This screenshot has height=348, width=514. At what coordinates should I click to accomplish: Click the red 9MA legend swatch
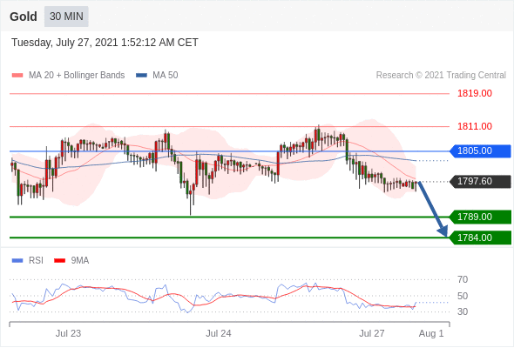(59, 261)
